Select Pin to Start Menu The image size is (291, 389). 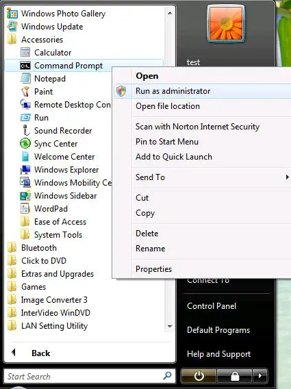(x=167, y=142)
